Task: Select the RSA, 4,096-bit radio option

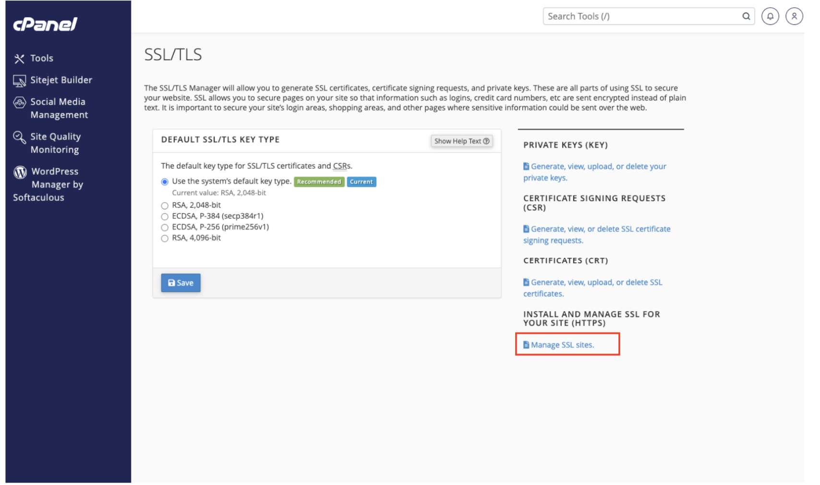Action: [165, 239]
